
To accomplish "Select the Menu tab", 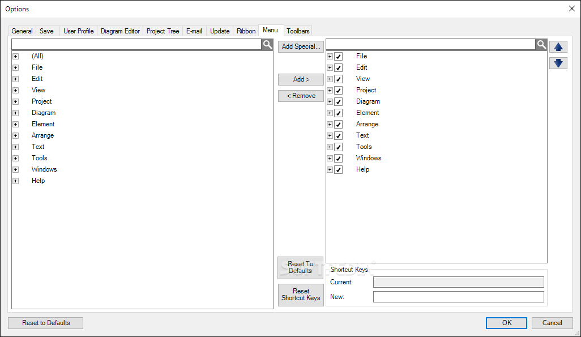I will pyautogui.click(x=271, y=30).
